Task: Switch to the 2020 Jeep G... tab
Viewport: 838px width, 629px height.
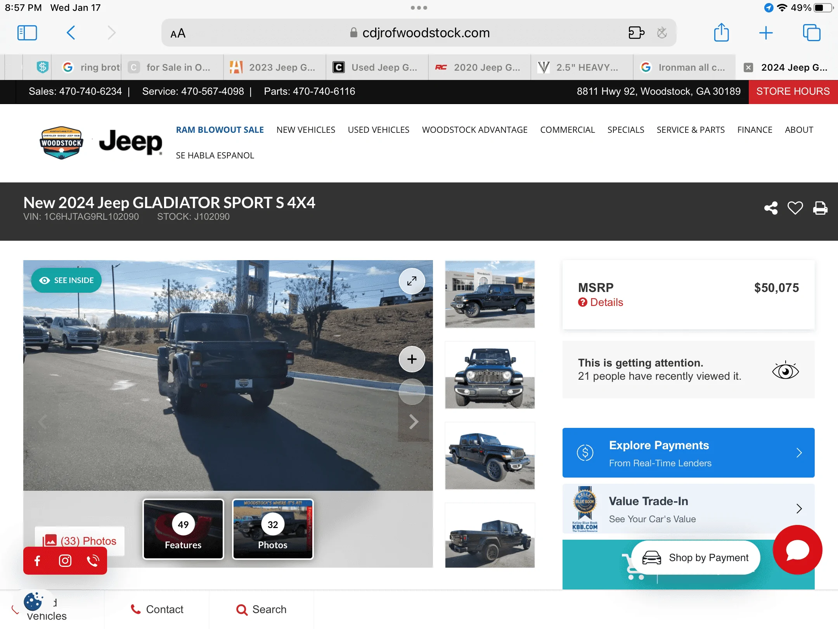Action: tap(480, 68)
